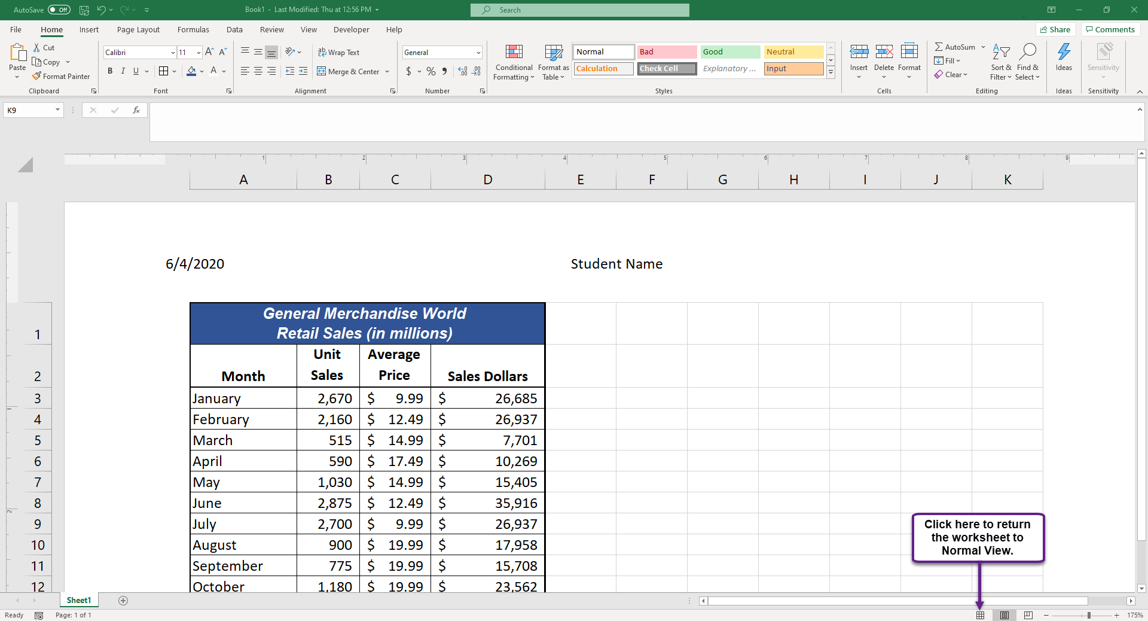Click the Orientation icon
The width and height of the screenshot is (1148, 621).
[290, 52]
